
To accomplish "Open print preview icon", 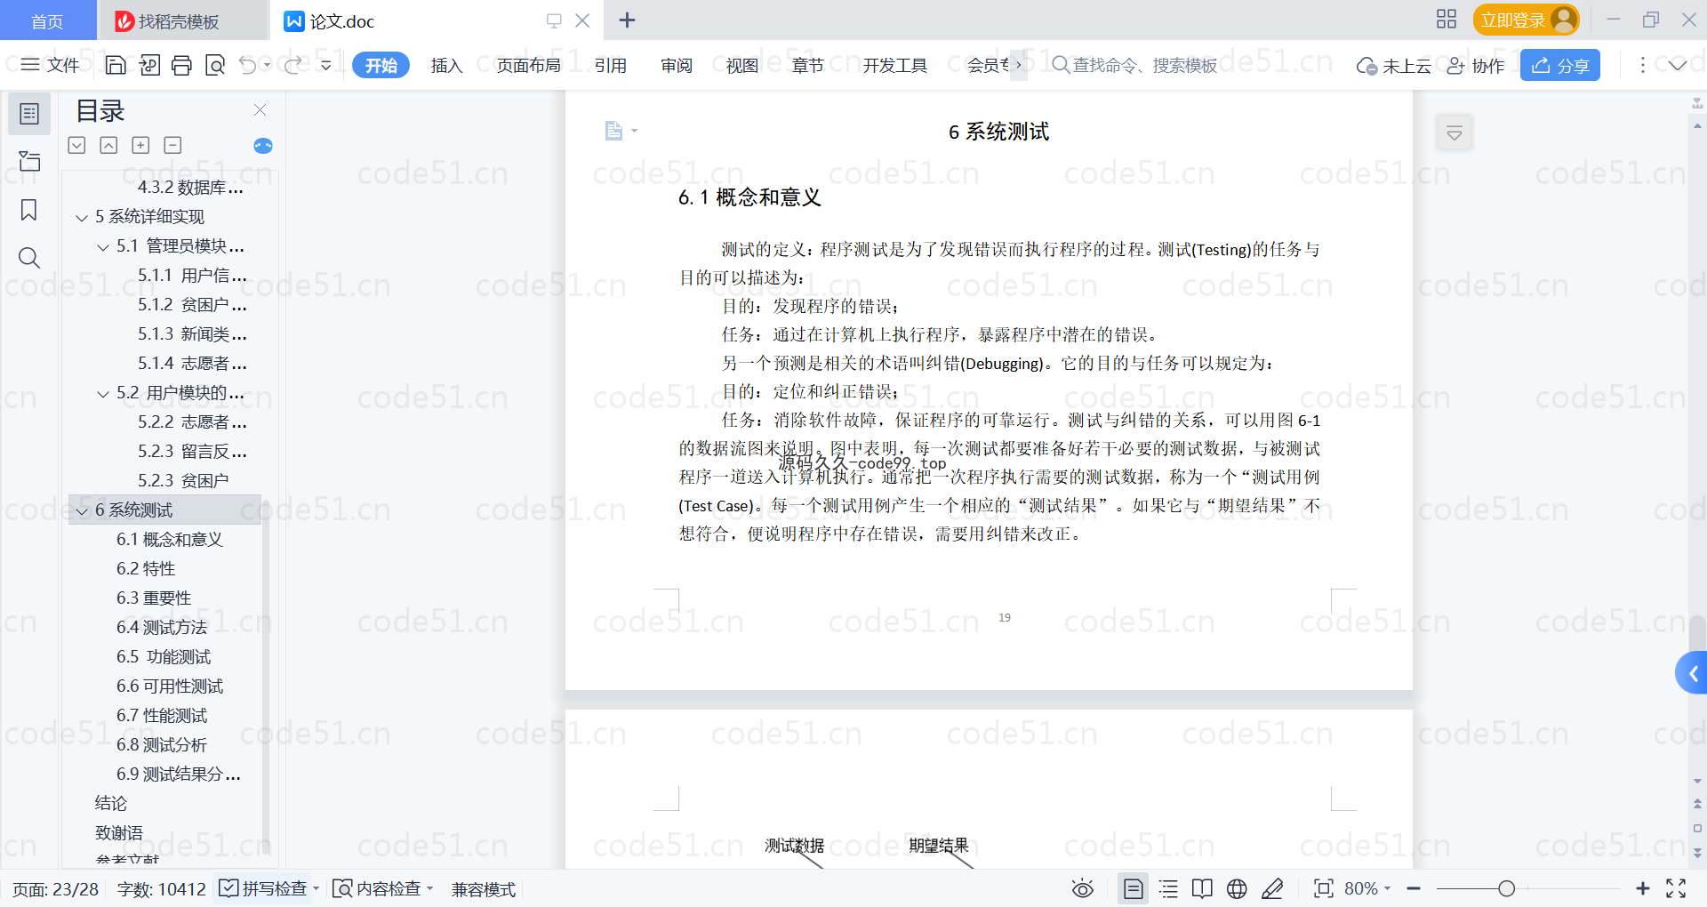I will coord(215,65).
